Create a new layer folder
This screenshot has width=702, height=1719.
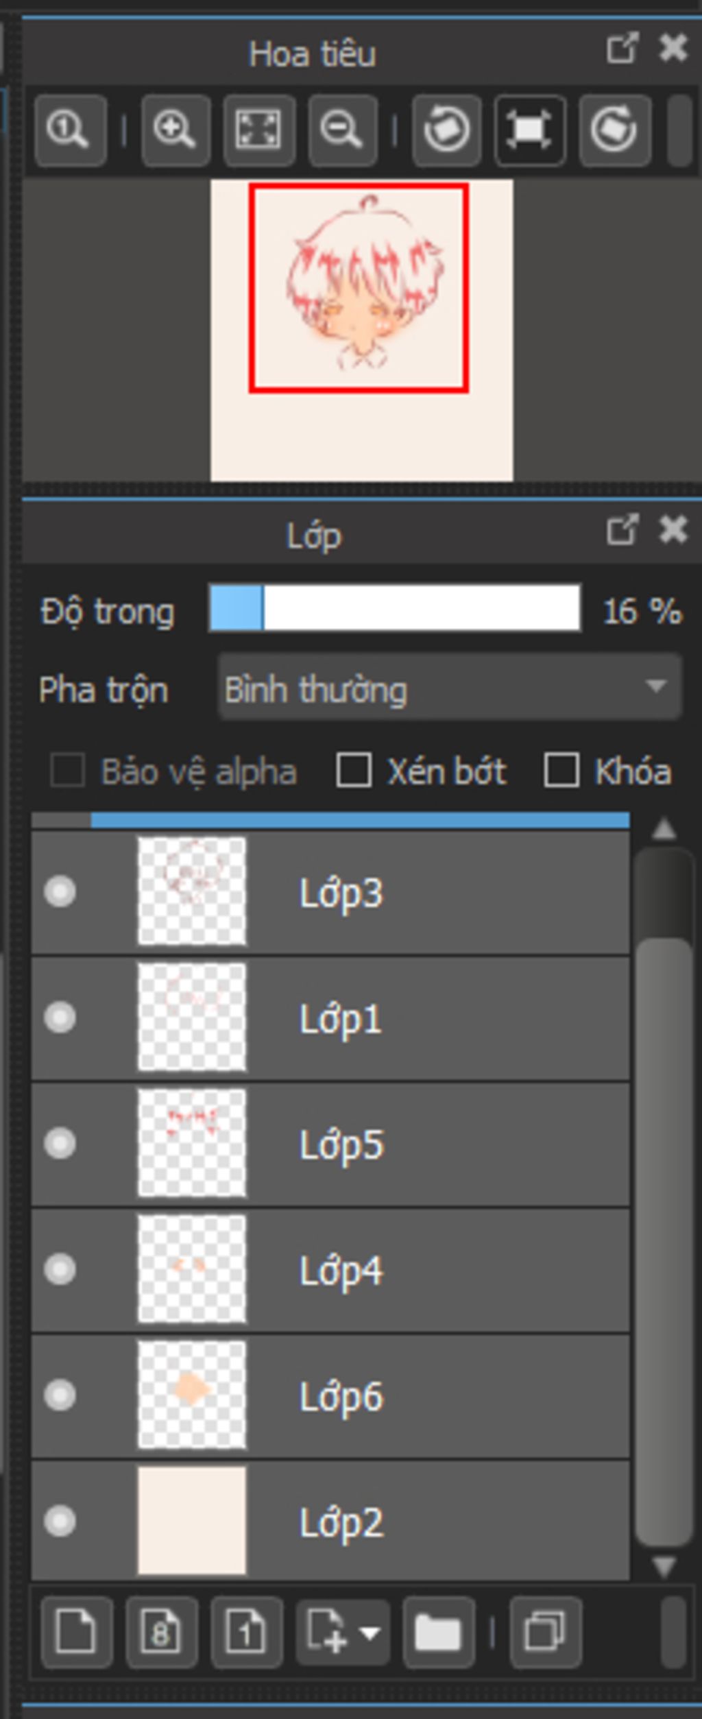coord(438,1632)
